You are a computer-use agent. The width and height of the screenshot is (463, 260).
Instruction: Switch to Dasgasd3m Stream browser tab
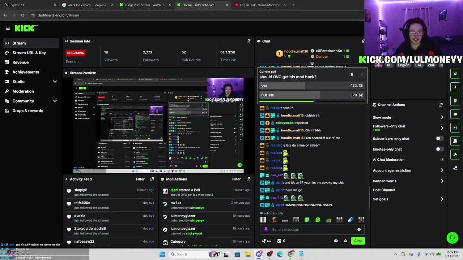click(145, 5)
